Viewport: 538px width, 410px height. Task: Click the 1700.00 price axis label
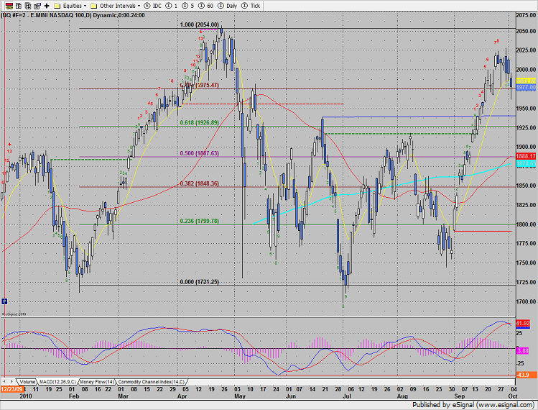(526, 301)
